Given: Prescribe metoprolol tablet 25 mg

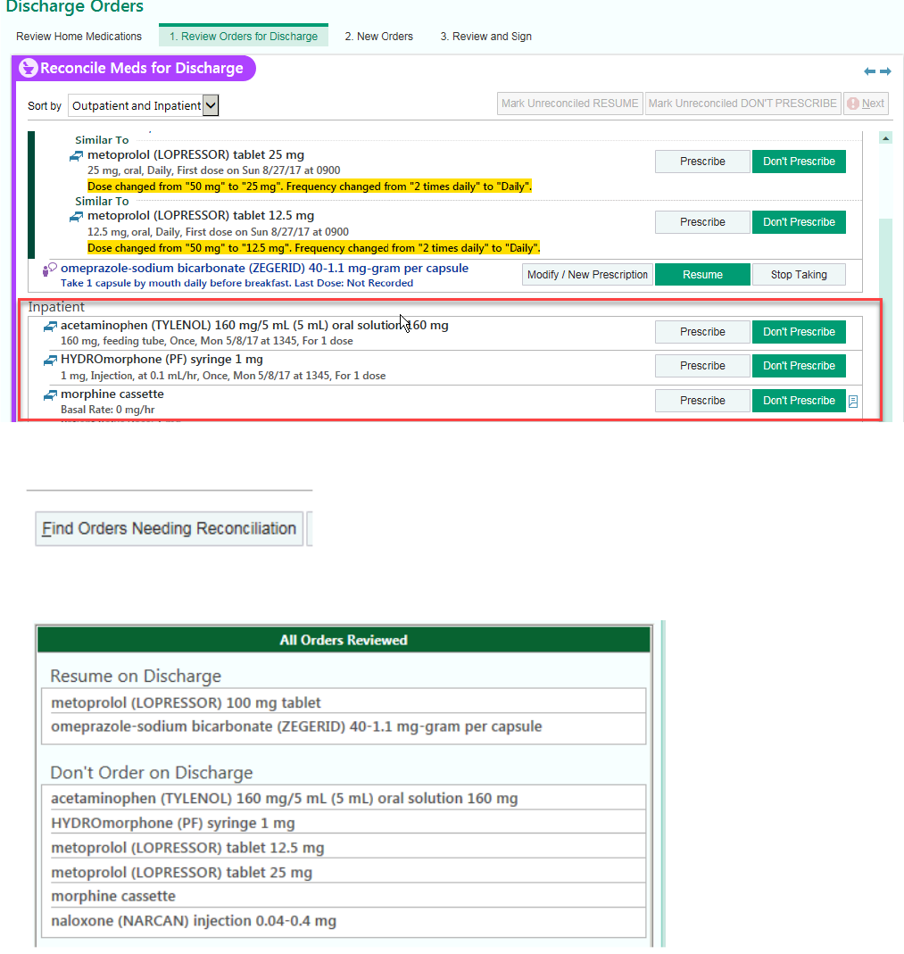Looking at the screenshot, I should click(702, 162).
